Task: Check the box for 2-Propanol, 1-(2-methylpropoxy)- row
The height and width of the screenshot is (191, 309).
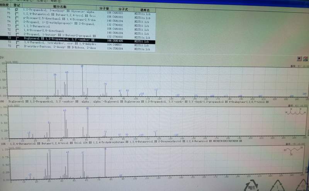Action: 17,22
